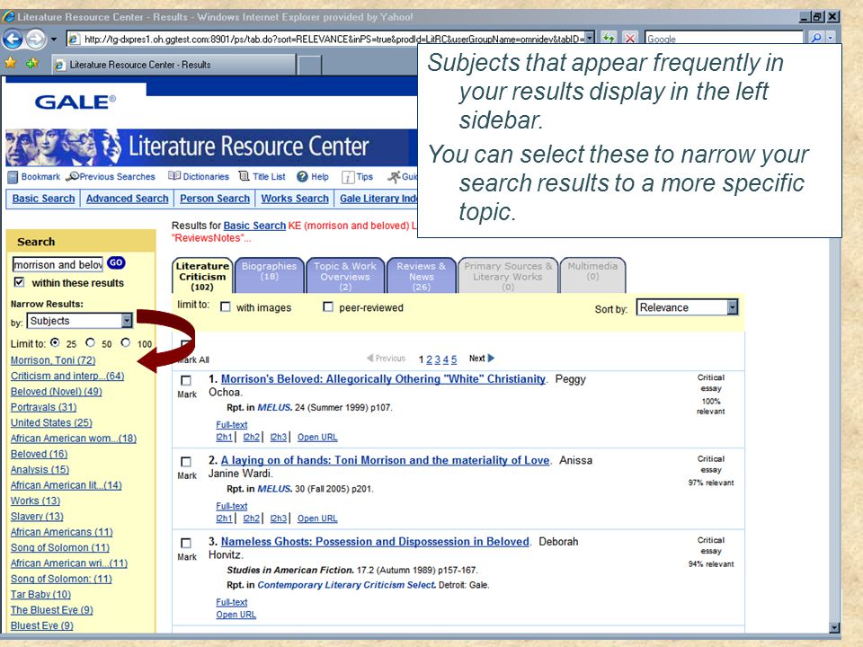Go to results page 2
The image size is (863, 647).
pyautogui.click(x=430, y=359)
